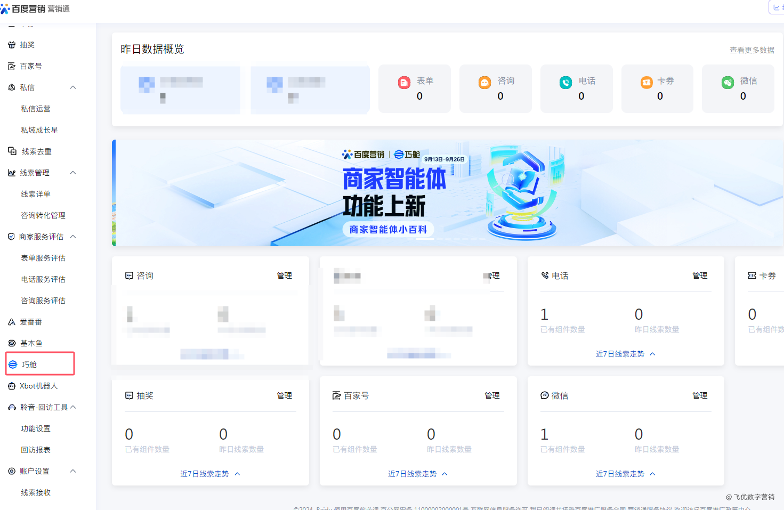Click 昨日线索数量 in the 微信 card
This screenshot has width=784, height=510.
(x=657, y=449)
